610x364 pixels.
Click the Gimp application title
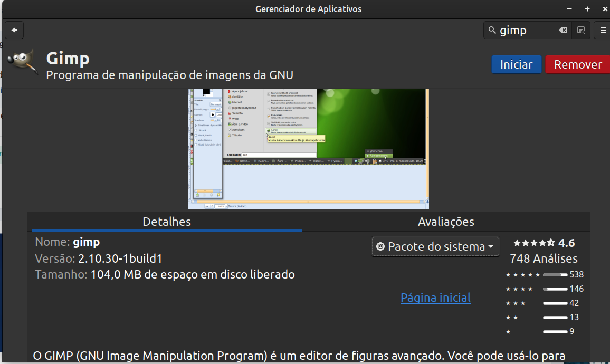click(68, 59)
